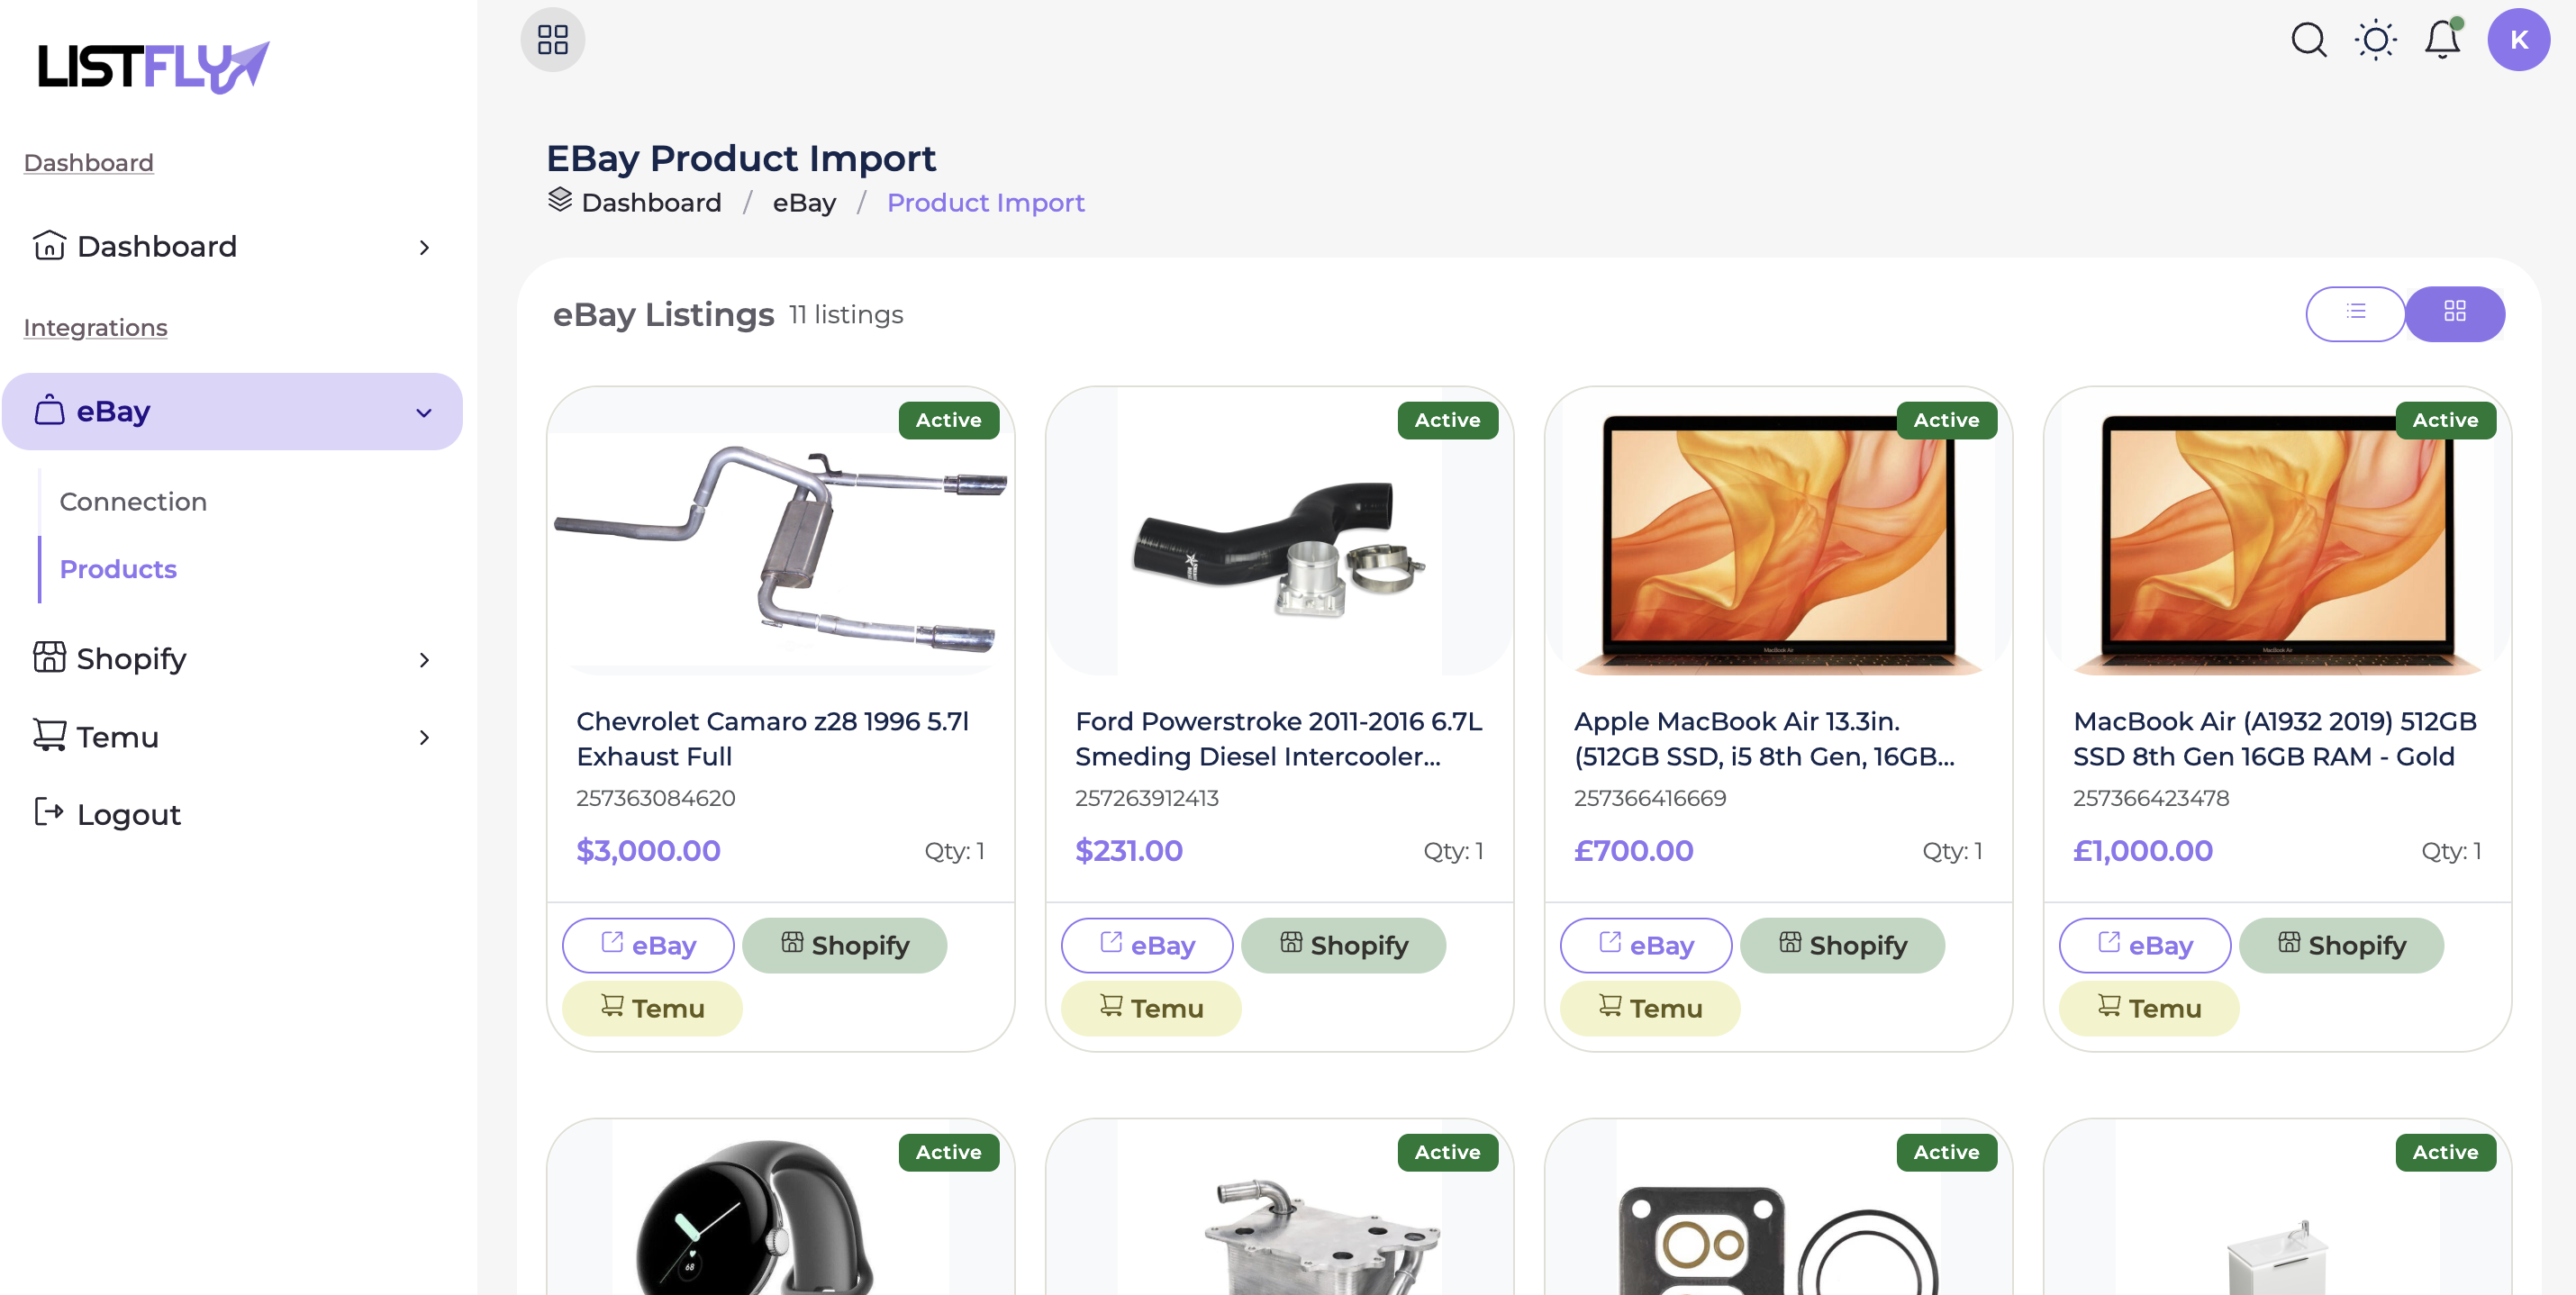Open the search icon in the top bar
Screen dimensions: 2576x1295
coord(2308,40)
